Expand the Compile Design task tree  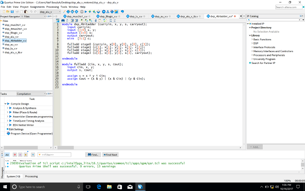pyautogui.click(x=6, y=104)
